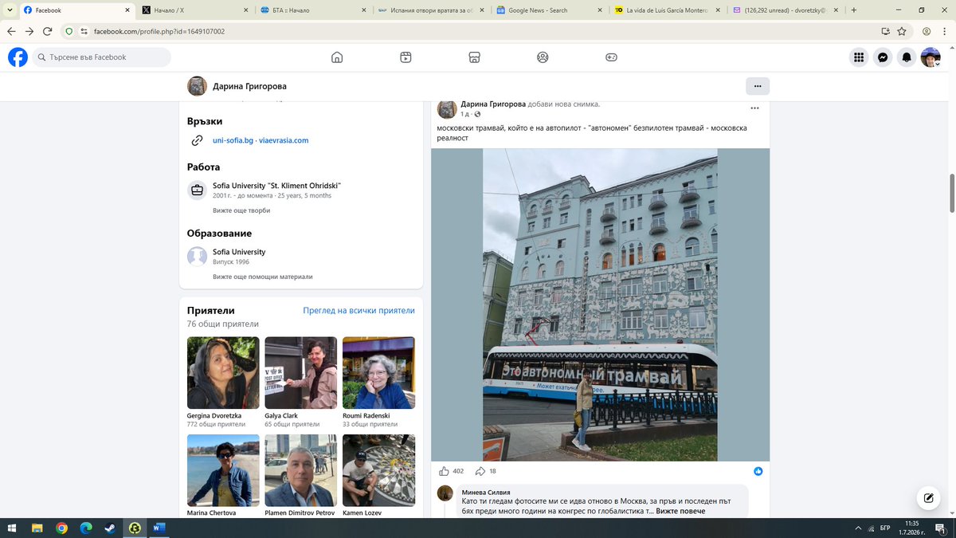Click the page vertical scrollbar

(951, 191)
